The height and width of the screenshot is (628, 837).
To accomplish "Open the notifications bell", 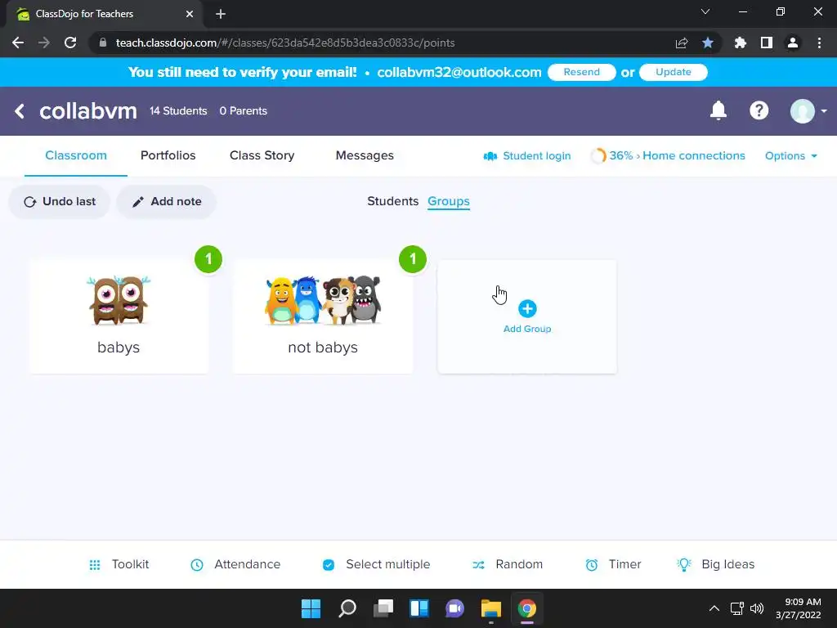I will coord(718,110).
